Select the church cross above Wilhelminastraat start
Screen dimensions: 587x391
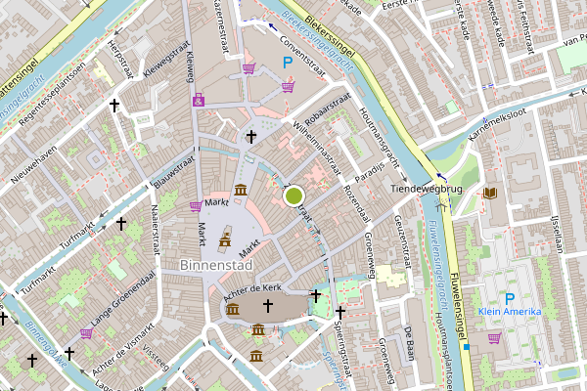(251, 137)
